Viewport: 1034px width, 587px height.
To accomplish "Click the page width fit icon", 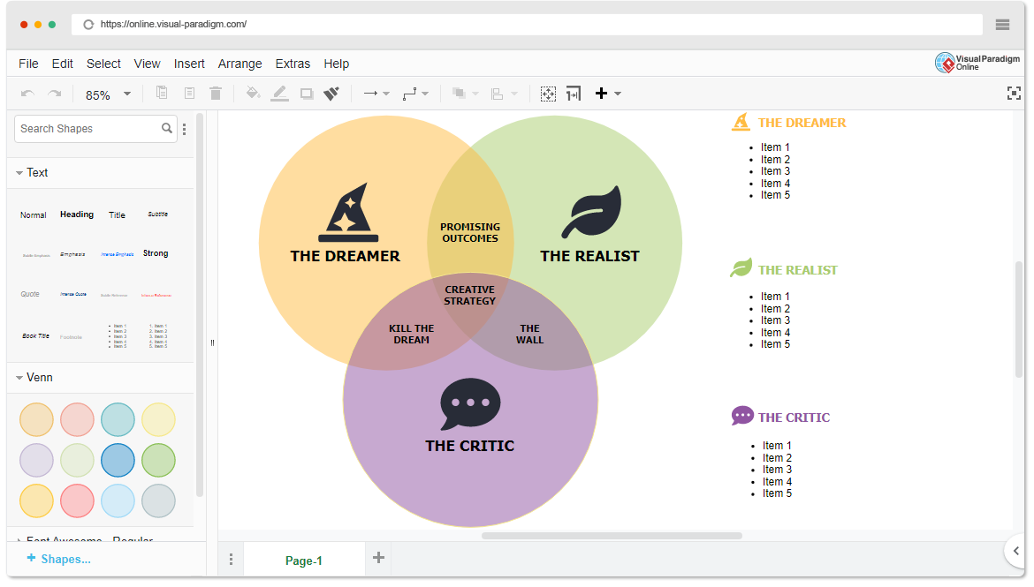I will click(x=574, y=94).
